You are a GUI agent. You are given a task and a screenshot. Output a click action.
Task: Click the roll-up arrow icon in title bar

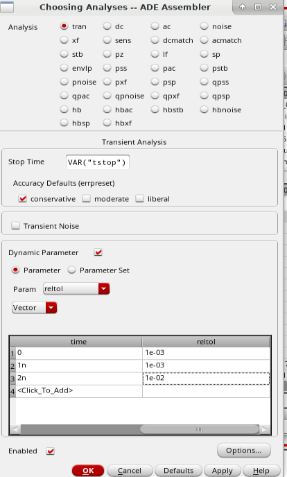(243, 7)
